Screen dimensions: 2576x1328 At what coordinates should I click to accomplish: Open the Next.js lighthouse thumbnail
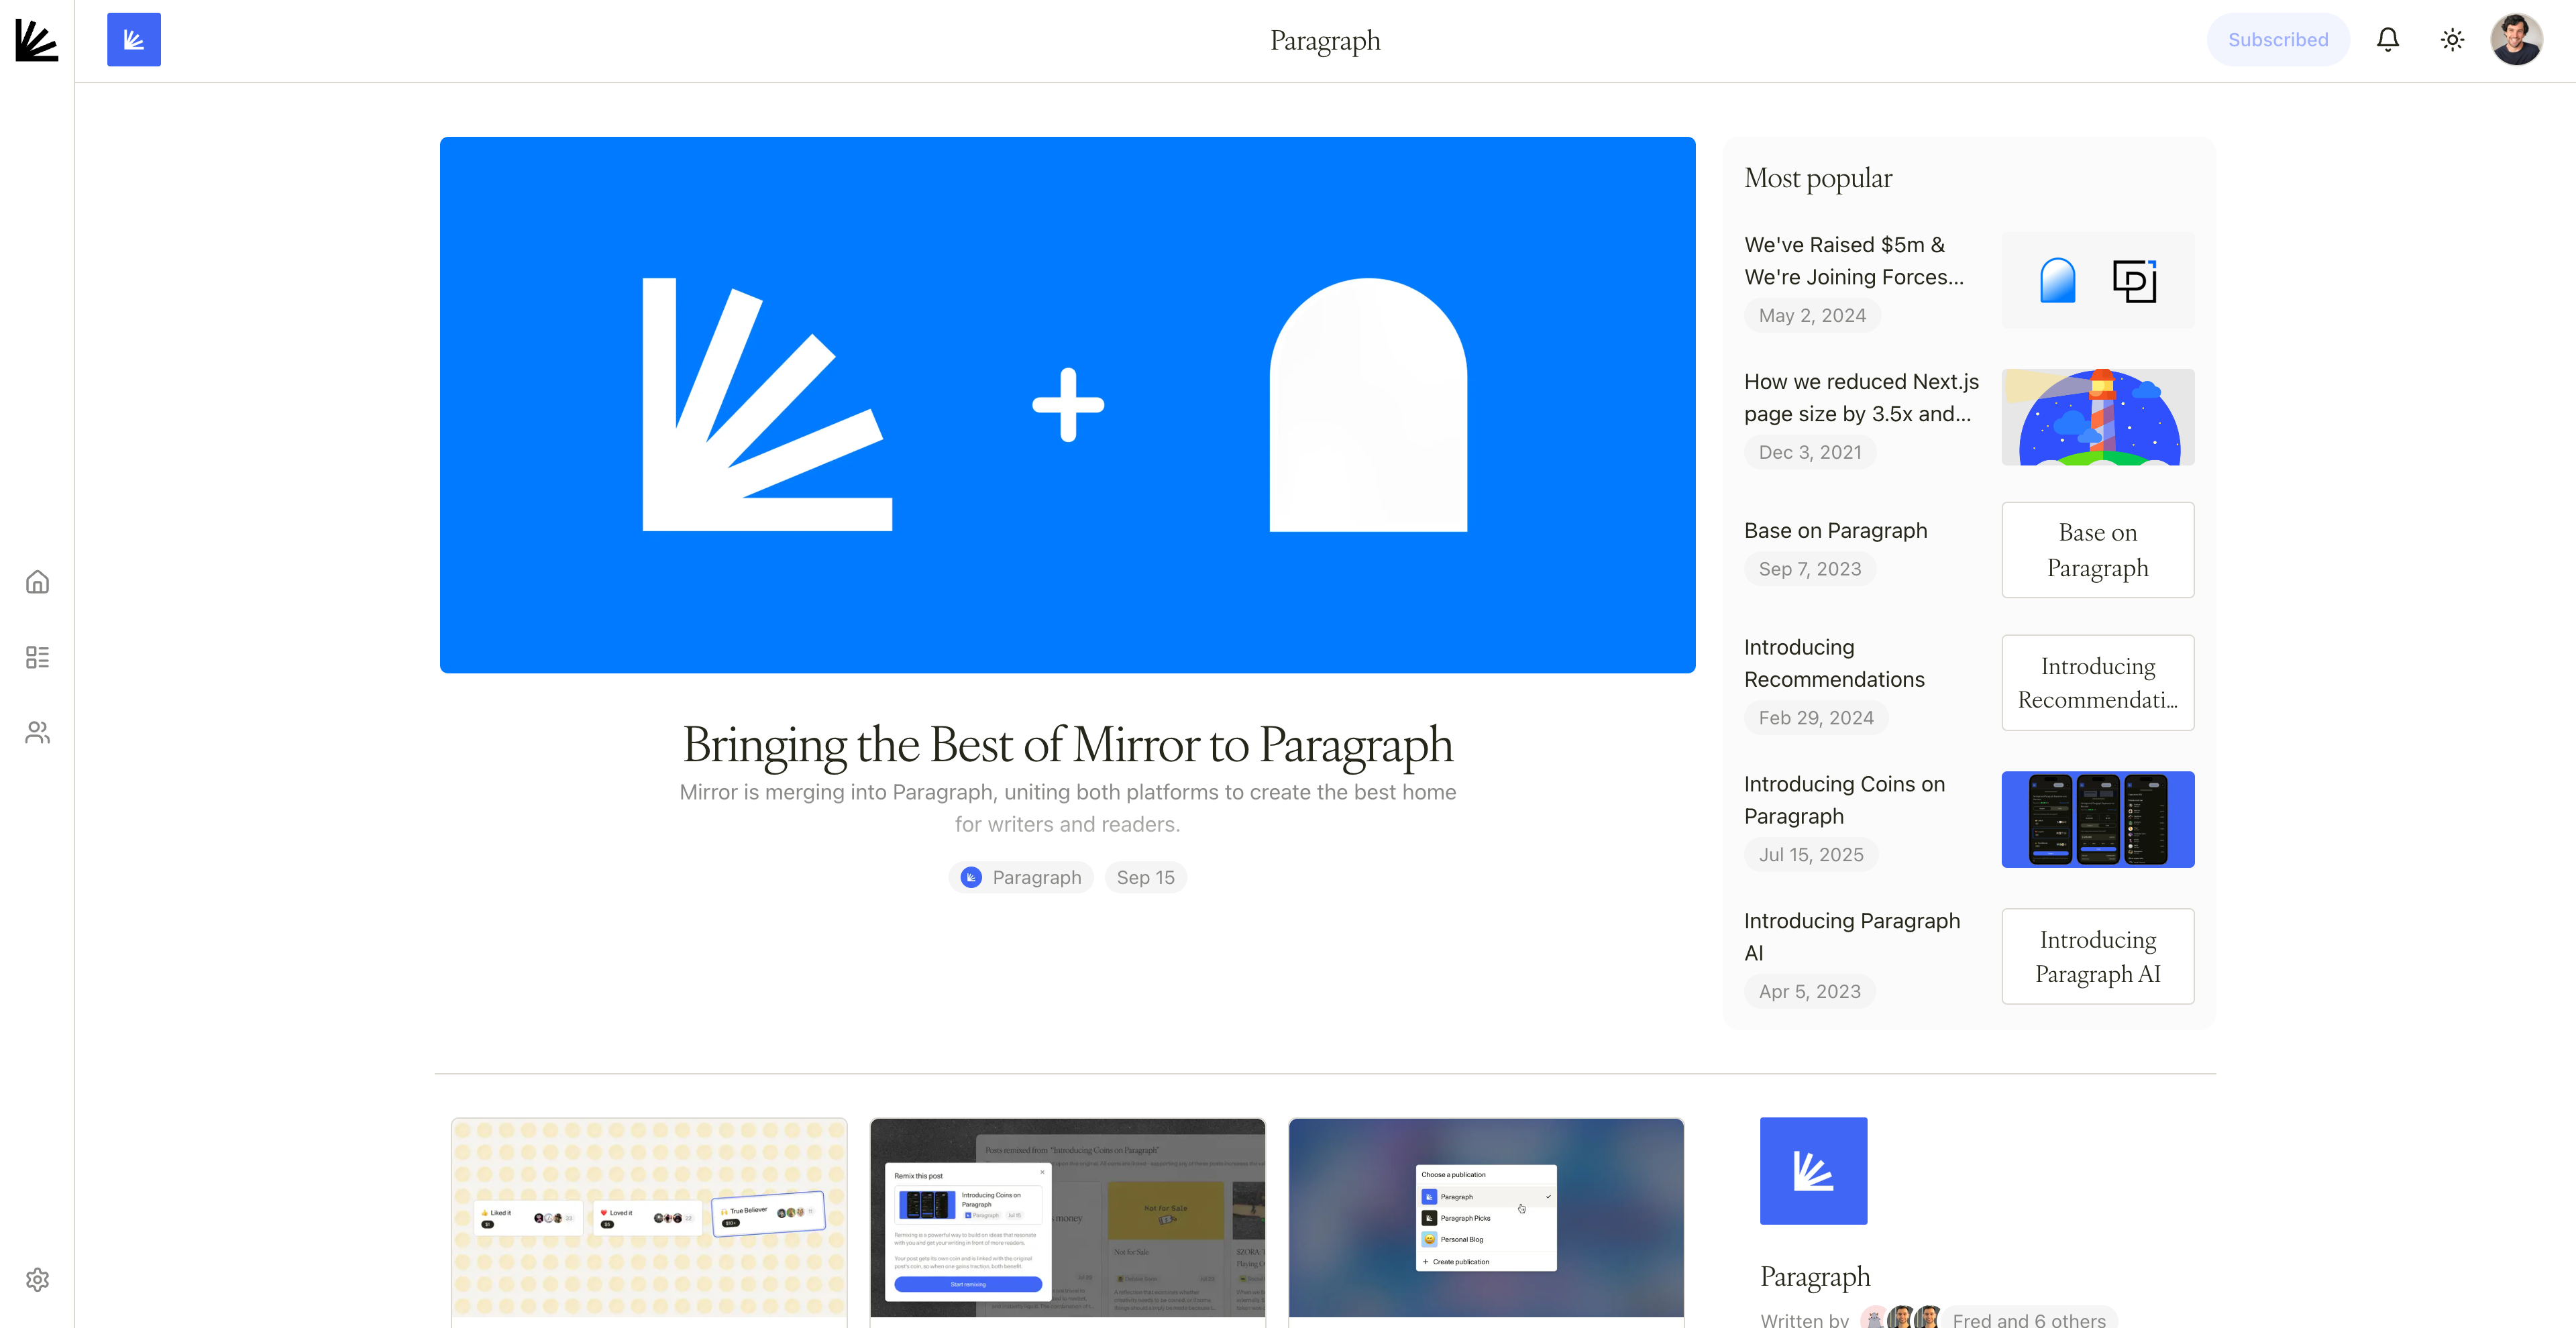2097,417
